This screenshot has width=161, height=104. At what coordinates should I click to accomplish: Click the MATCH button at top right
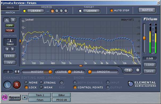coord(147,10)
